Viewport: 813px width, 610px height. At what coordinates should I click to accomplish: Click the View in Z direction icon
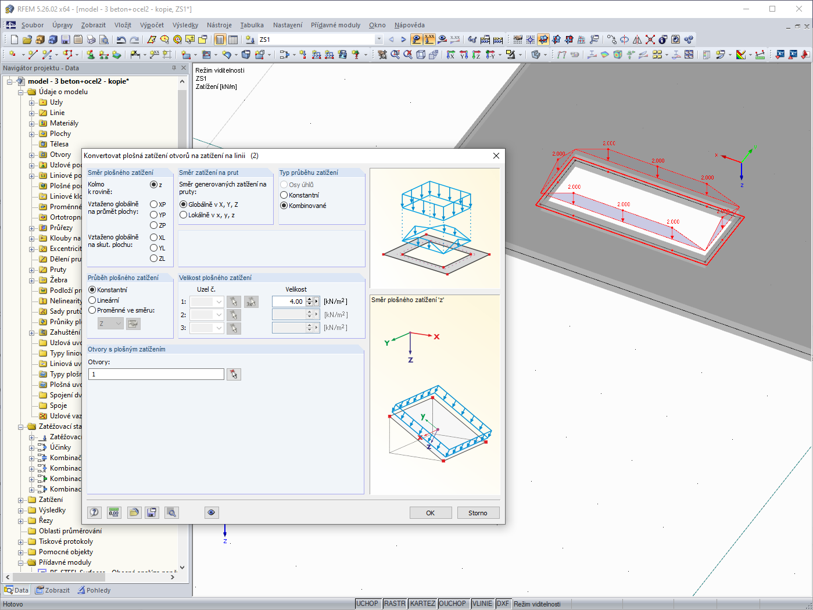click(477, 55)
